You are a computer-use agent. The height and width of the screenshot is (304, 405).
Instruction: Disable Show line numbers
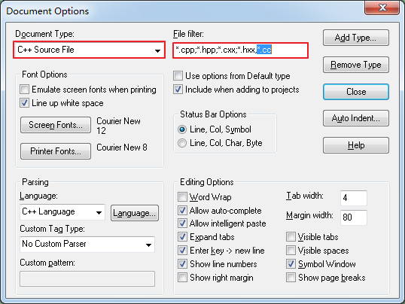[182, 264]
